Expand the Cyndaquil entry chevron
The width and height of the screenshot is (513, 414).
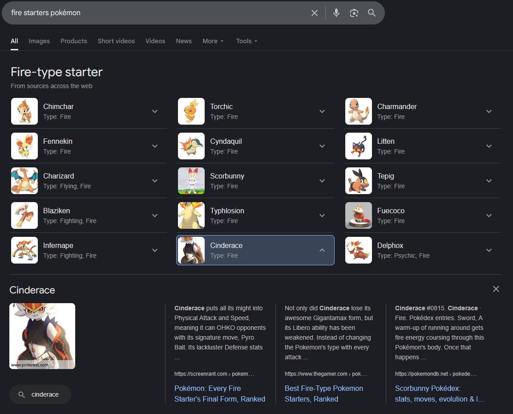(x=322, y=146)
